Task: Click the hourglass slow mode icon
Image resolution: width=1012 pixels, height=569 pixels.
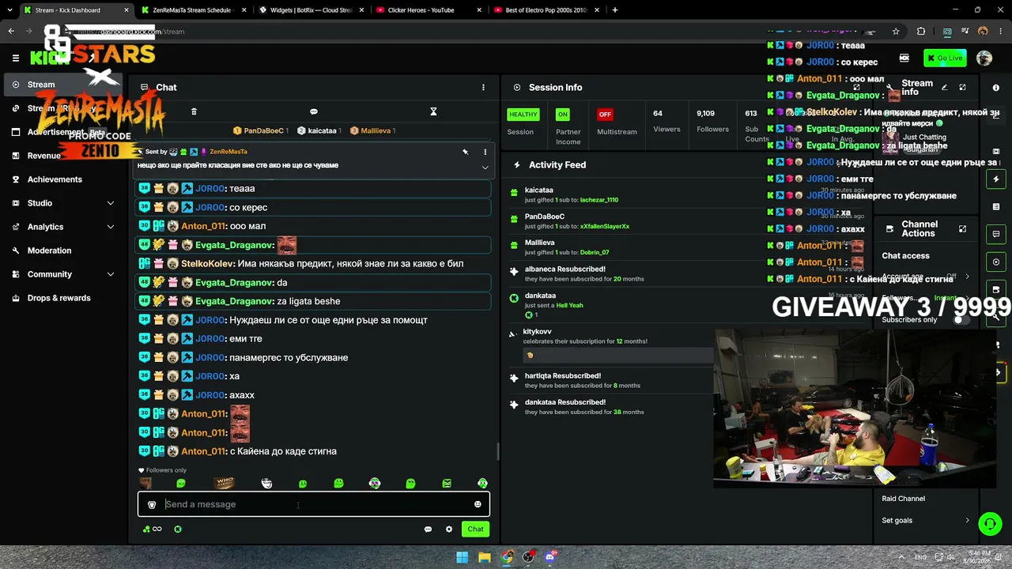Action: click(433, 111)
